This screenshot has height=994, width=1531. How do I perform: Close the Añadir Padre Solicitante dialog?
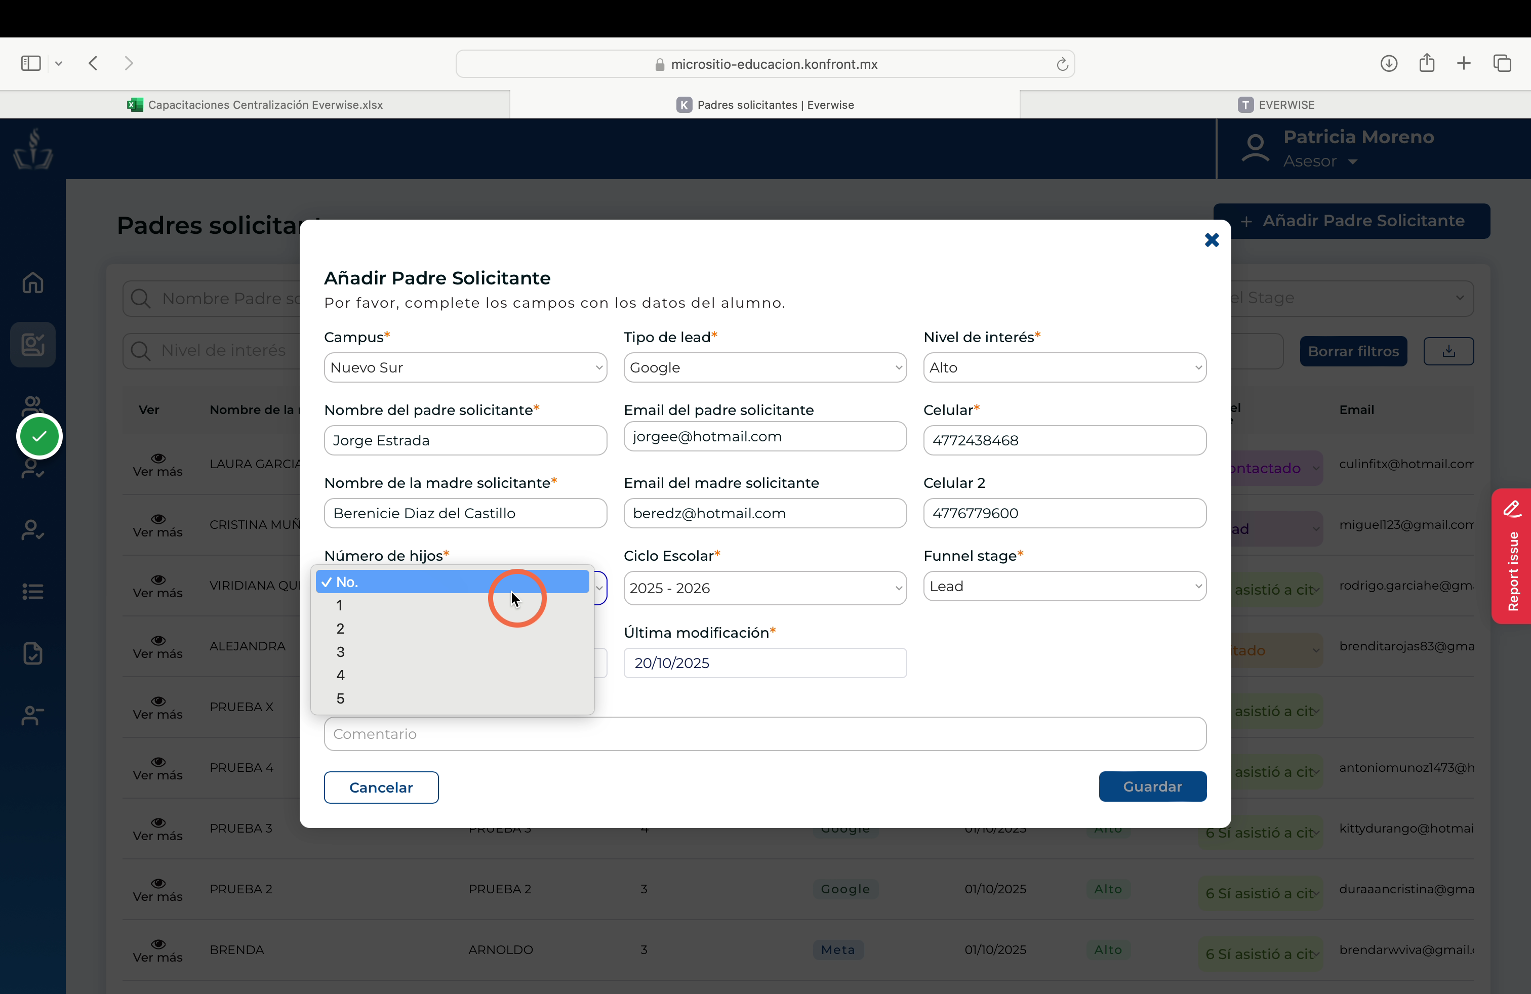[1212, 240]
